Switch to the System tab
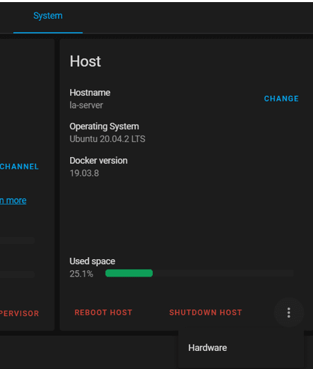Image resolution: width=313 pixels, height=369 pixels. click(x=48, y=16)
